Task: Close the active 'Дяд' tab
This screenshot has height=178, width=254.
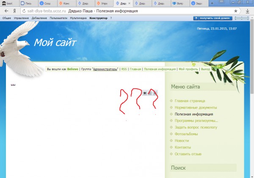Action: coord(129,3)
